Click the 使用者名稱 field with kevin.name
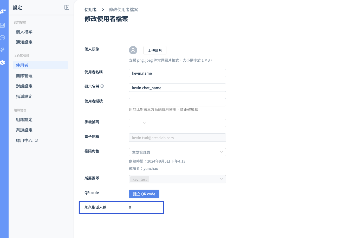This screenshot has width=364, height=238. point(177,73)
